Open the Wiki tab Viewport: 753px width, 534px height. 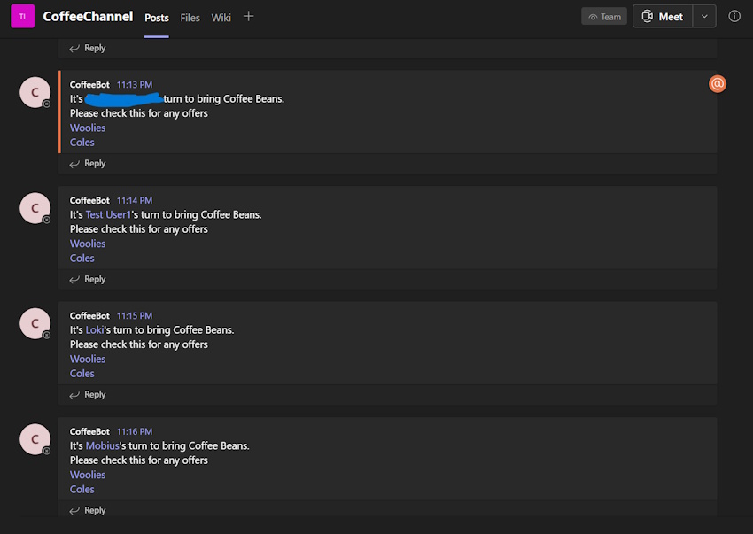click(221, 18)
